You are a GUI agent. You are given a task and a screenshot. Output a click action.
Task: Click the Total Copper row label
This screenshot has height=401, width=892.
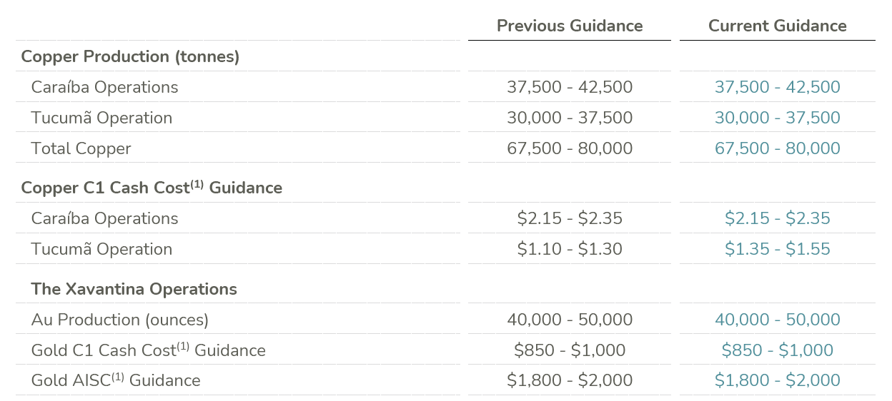pyautogui.click(x=81, y=149)
